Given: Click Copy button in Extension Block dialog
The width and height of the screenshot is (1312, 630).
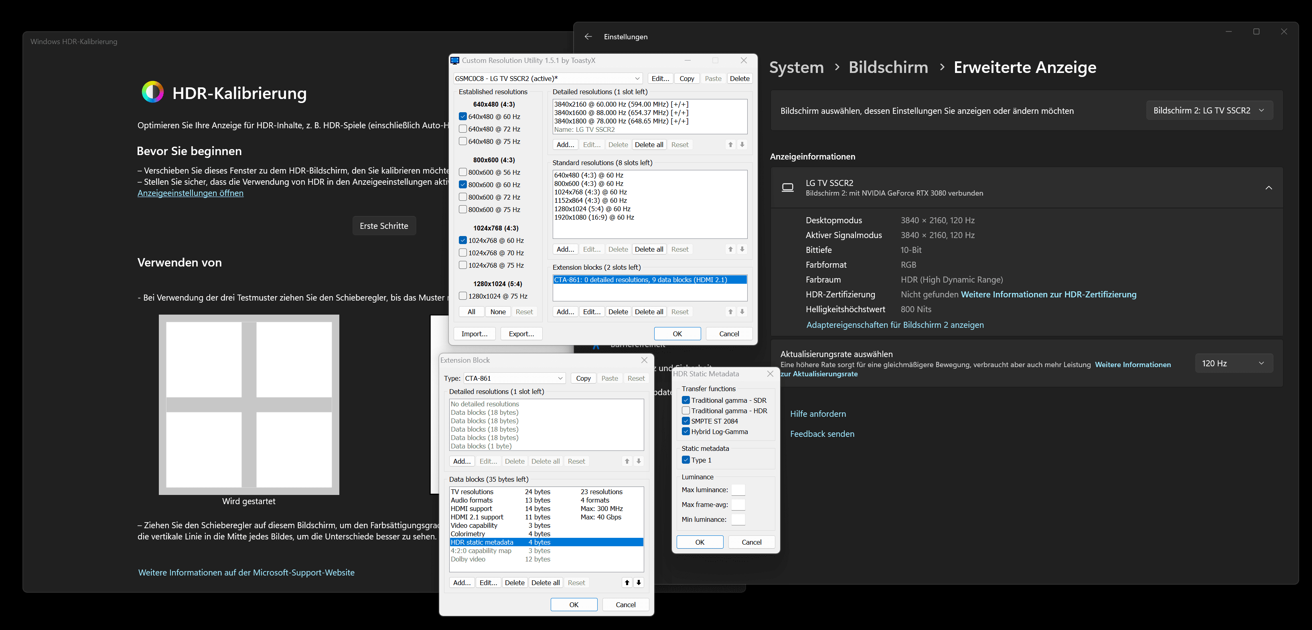Looking at the screenshot, I should pyautogui.click(x=583, y=378).
